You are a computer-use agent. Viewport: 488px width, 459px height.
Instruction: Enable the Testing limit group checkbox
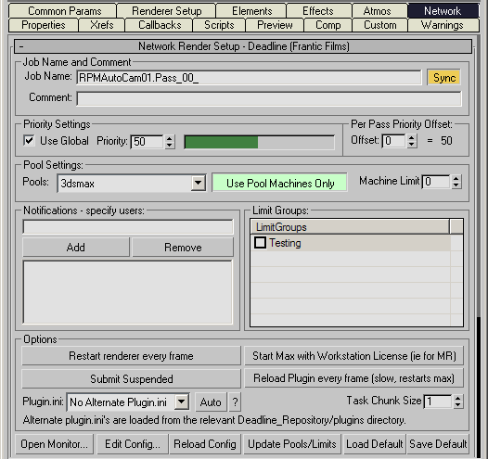260,243
